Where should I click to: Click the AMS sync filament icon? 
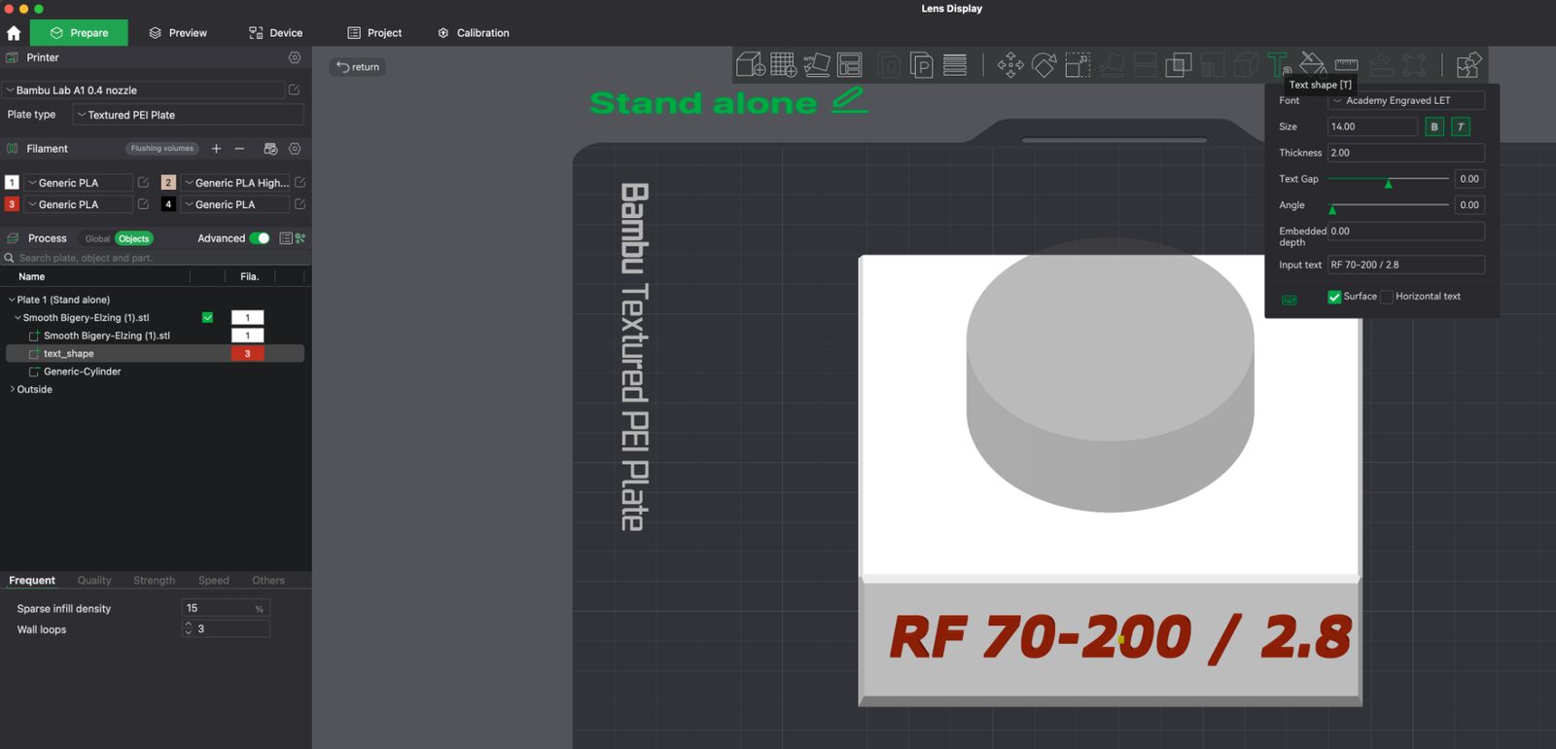[270, 149]
